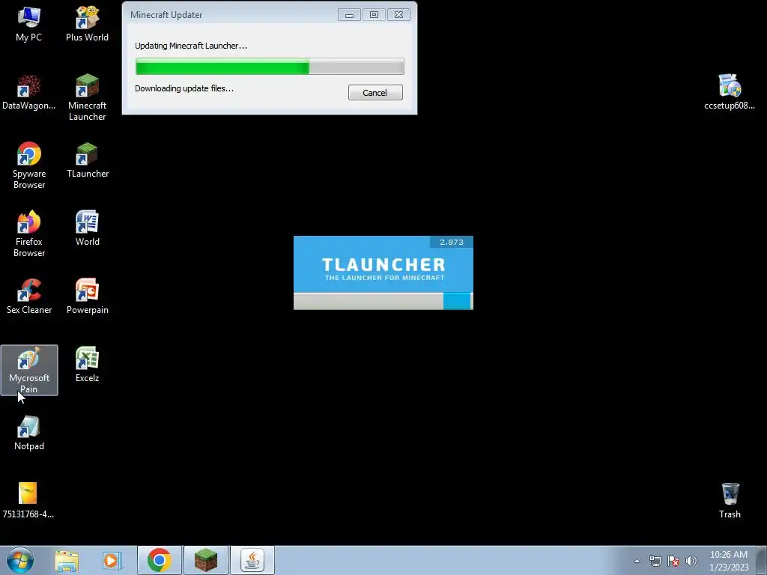The image size is (767, 575).
Task: Select the Minecraft Launcher desktop icon
Action: tap(87, 97)
